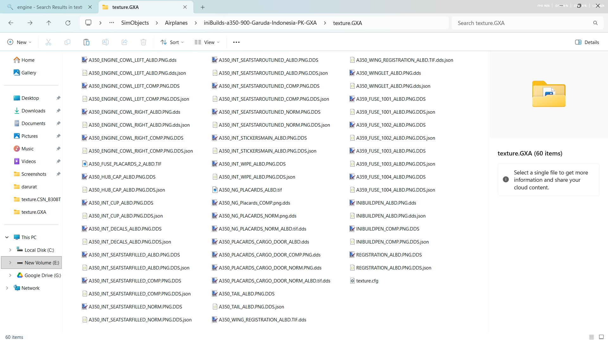Click the Paste clipboard icon

(x=86, y=42)
